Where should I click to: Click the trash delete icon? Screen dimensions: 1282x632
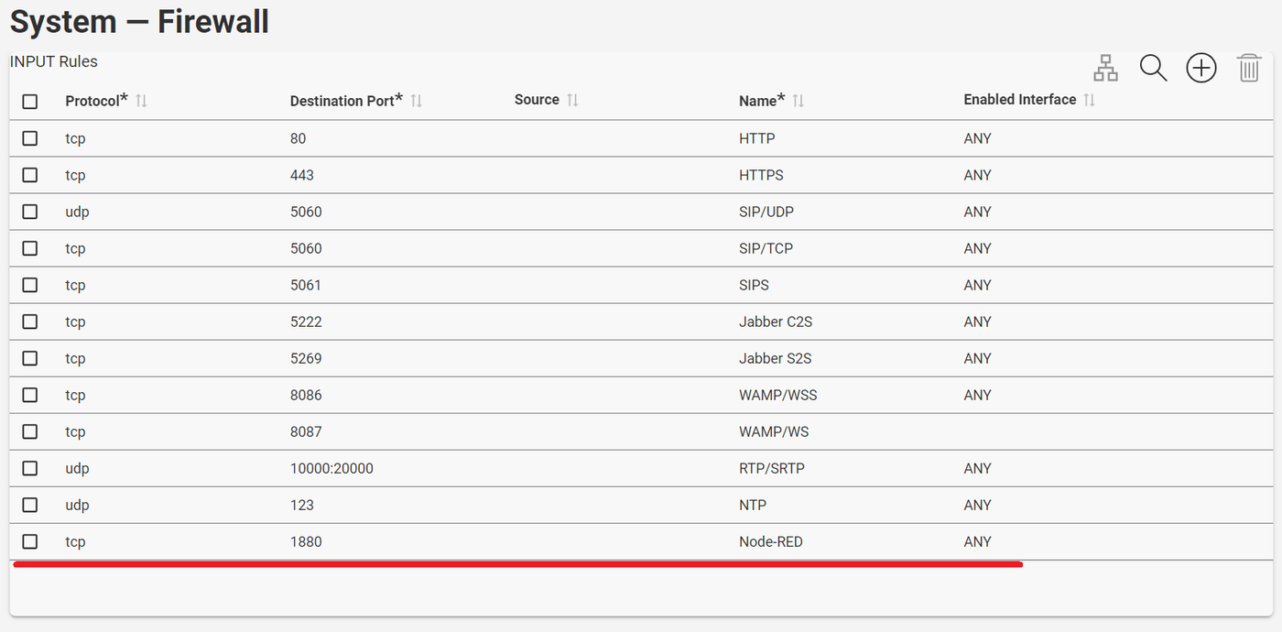point(1249,68)
